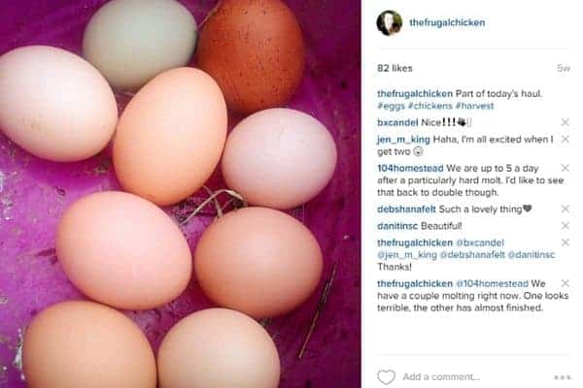View the 82 likes list
Screen dimensions: 583x388
pyautogui.click(x=394, y=68)
